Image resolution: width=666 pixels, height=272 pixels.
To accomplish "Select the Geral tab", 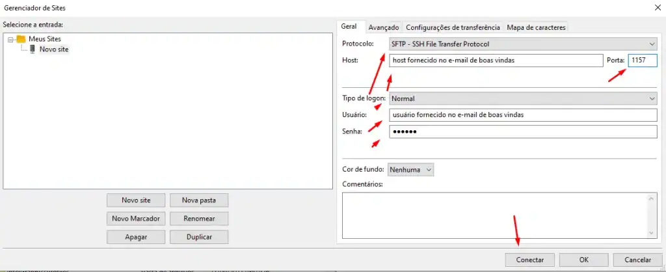I will [x=349, y=27].
